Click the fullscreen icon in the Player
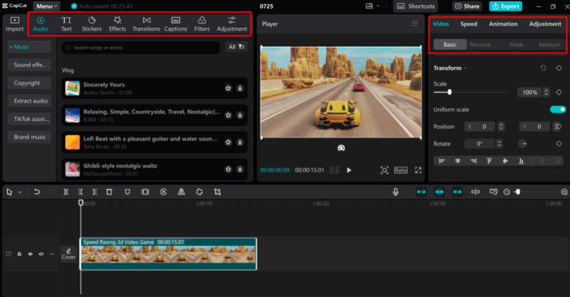The image size is (570, 297). (x=418, y=170)
